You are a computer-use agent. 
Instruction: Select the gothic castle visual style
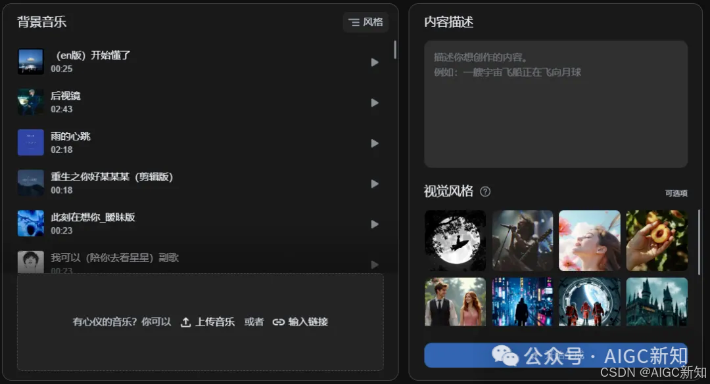point(657,302)
